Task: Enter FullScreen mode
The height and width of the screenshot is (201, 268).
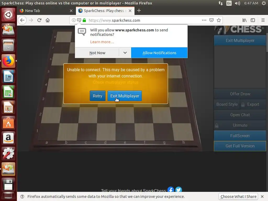Action: click(x=240, y=136)
